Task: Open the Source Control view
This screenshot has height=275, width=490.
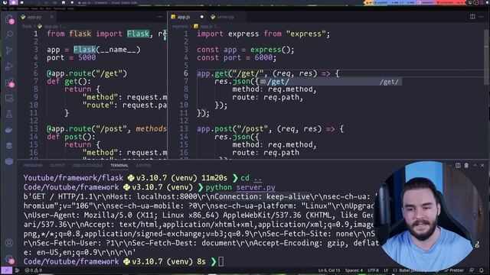Action: coord(9,50)
